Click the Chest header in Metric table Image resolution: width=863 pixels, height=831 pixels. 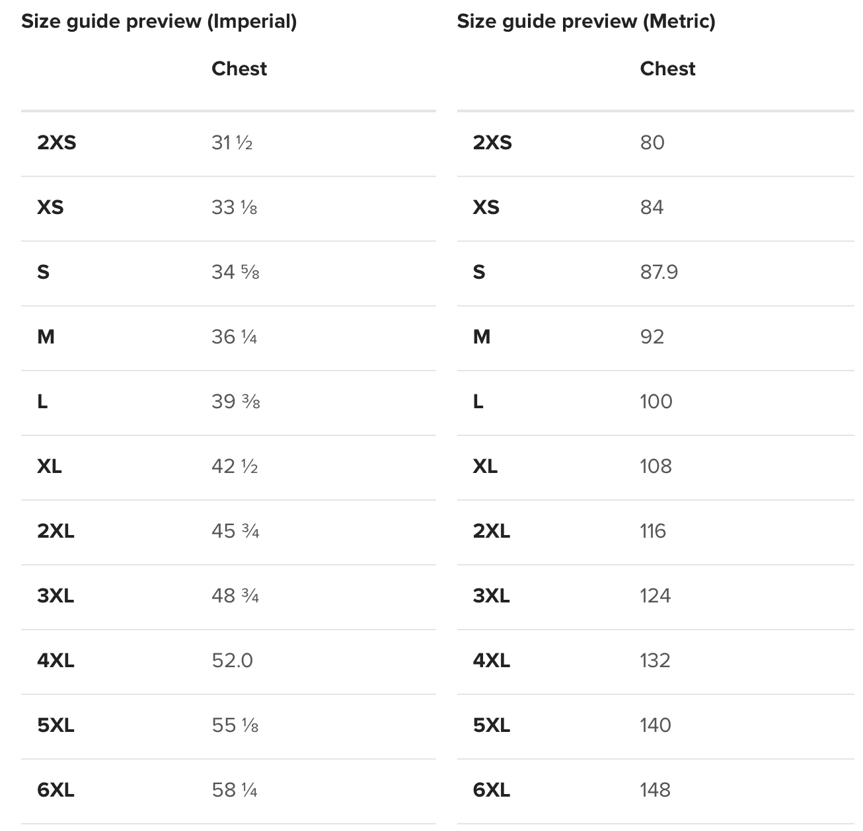(667, 69)
